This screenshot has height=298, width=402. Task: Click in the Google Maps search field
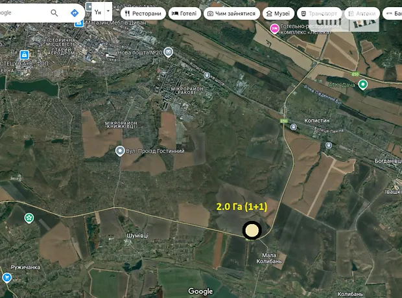[x=23, y=13]
